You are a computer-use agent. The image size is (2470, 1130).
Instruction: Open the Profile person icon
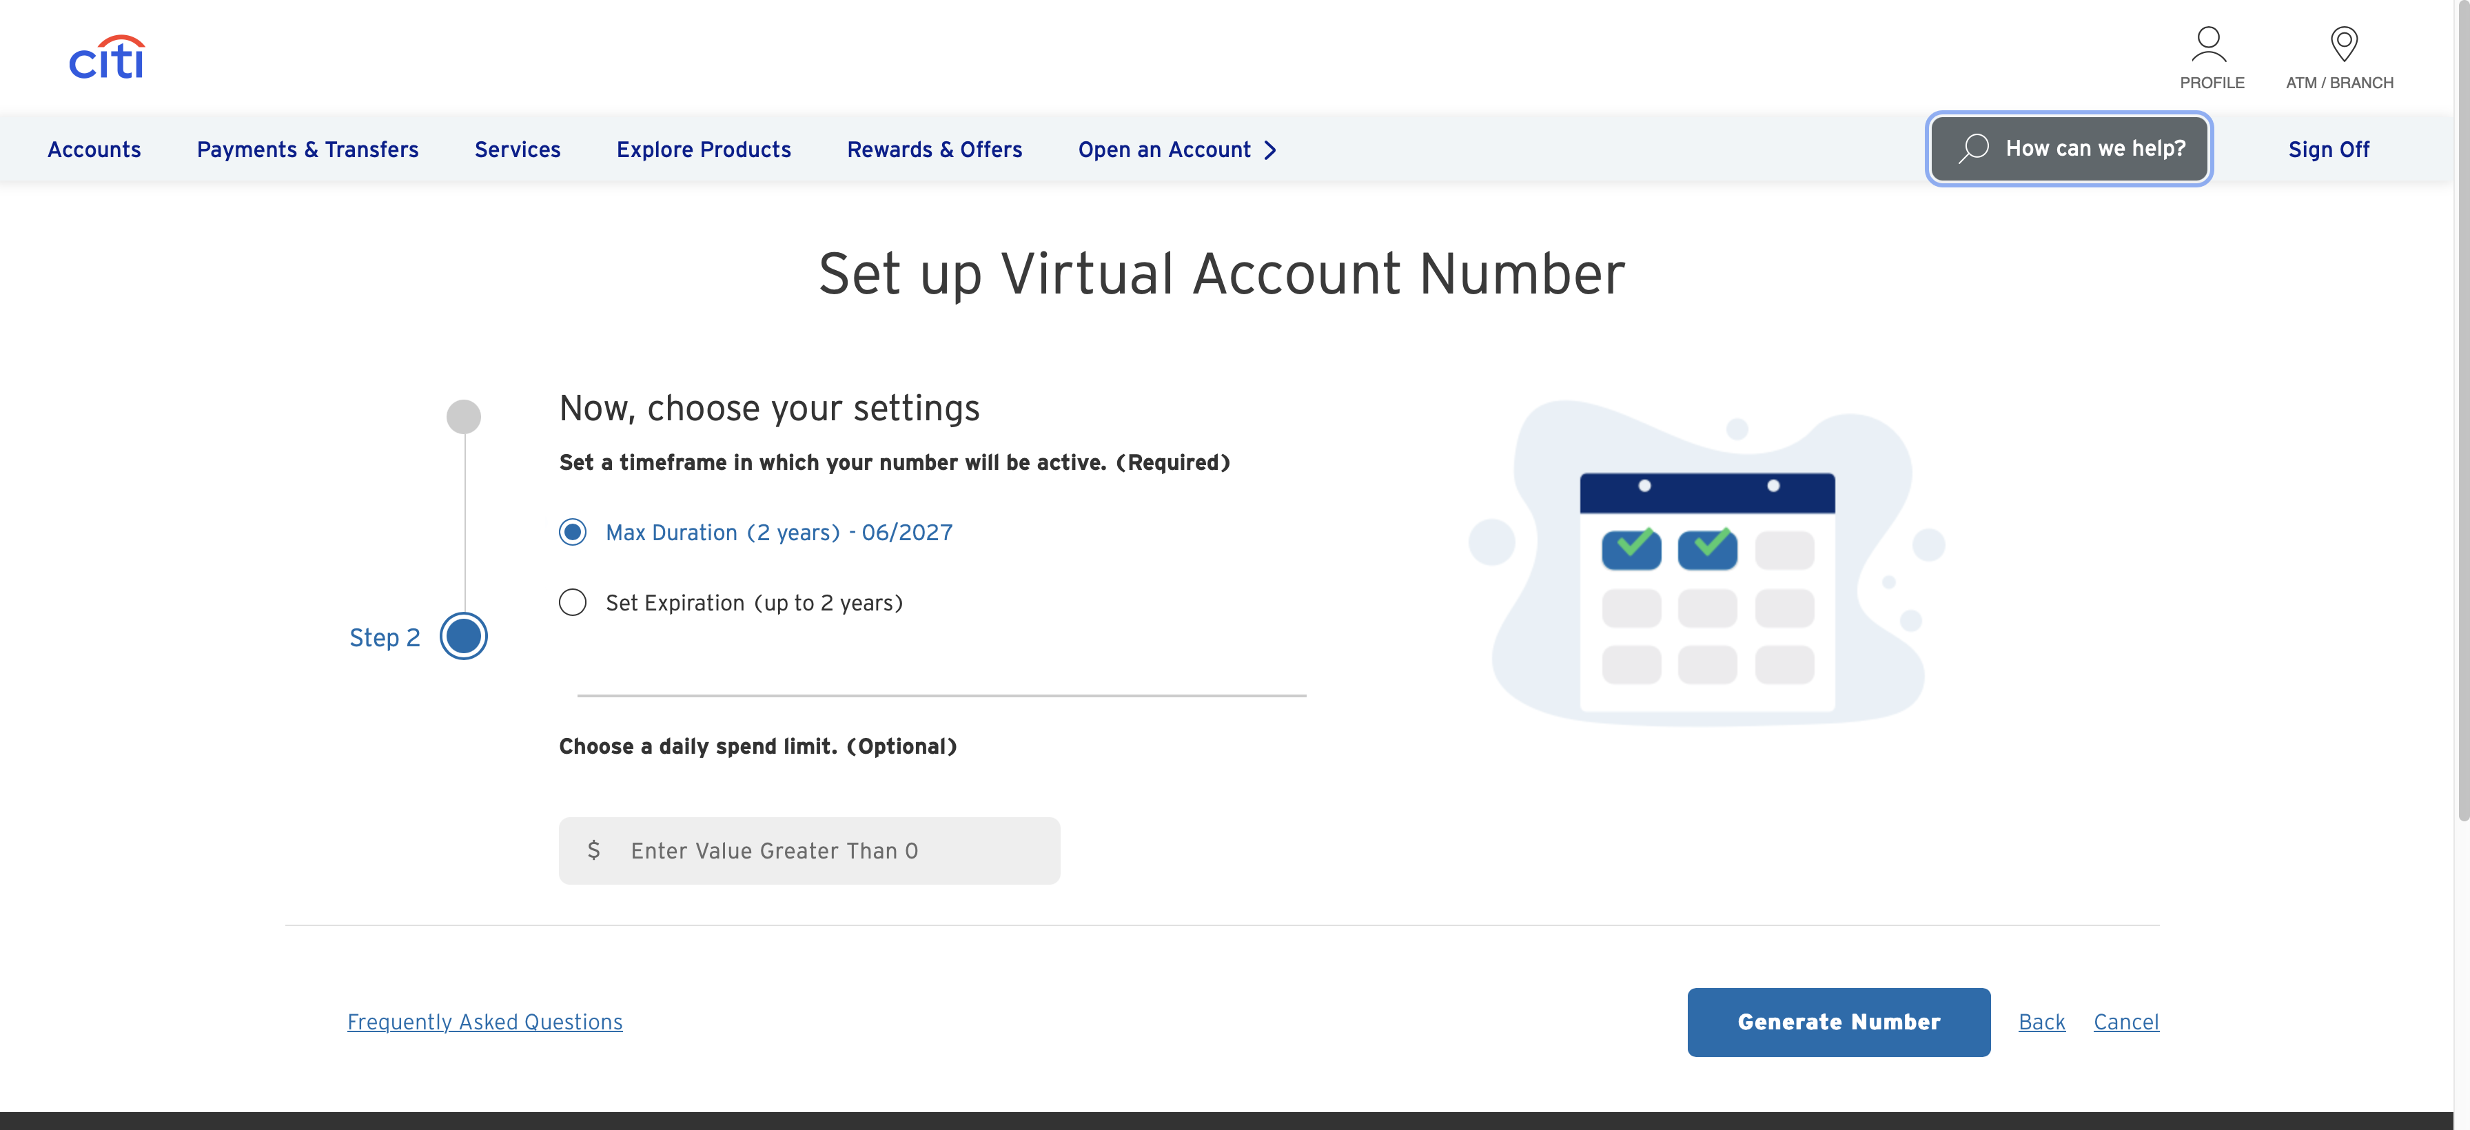click(2208, 44)
